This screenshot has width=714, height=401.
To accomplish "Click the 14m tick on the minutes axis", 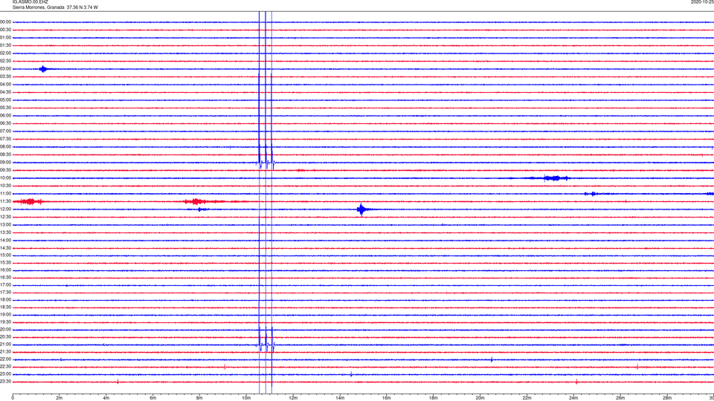I will coord(340,398).
